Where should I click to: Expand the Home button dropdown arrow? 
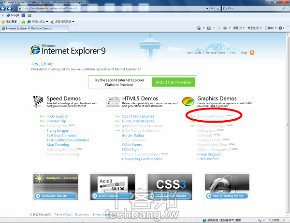[203, 28]
